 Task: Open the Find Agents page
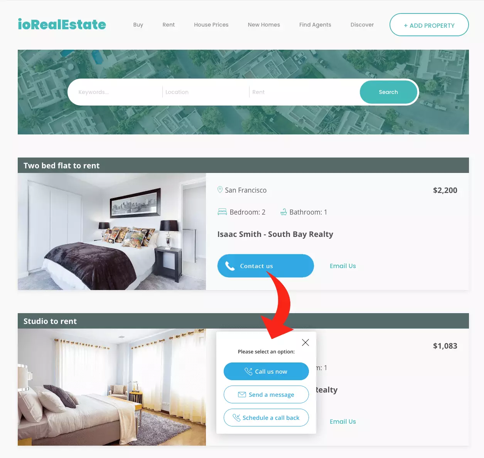click(x=315, y=25)
